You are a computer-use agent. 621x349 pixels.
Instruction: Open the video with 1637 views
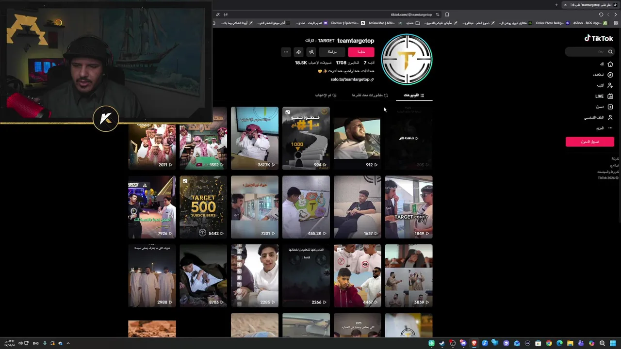(x=357, y=207)
